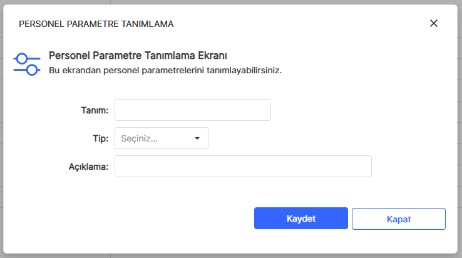Click the Tanım field label
This screenshot has height=258, width=462.
[x=95, y=110]
